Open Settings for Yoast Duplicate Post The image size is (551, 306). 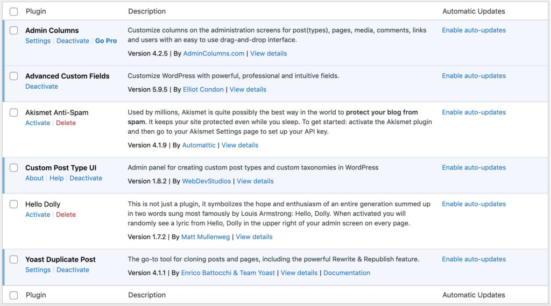pyautogui.click(x=38, y=270)
